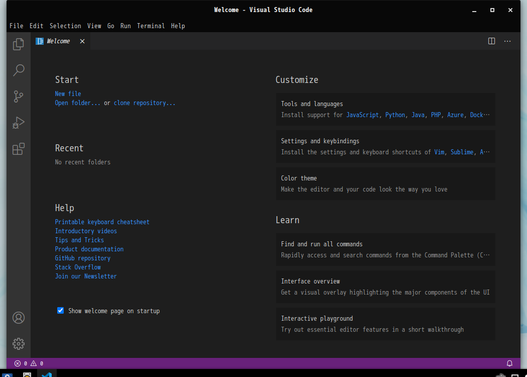Click the errors count in status bar
This screenshot has height=377, width=527.
pyautogui.click(x=21, y=363)
